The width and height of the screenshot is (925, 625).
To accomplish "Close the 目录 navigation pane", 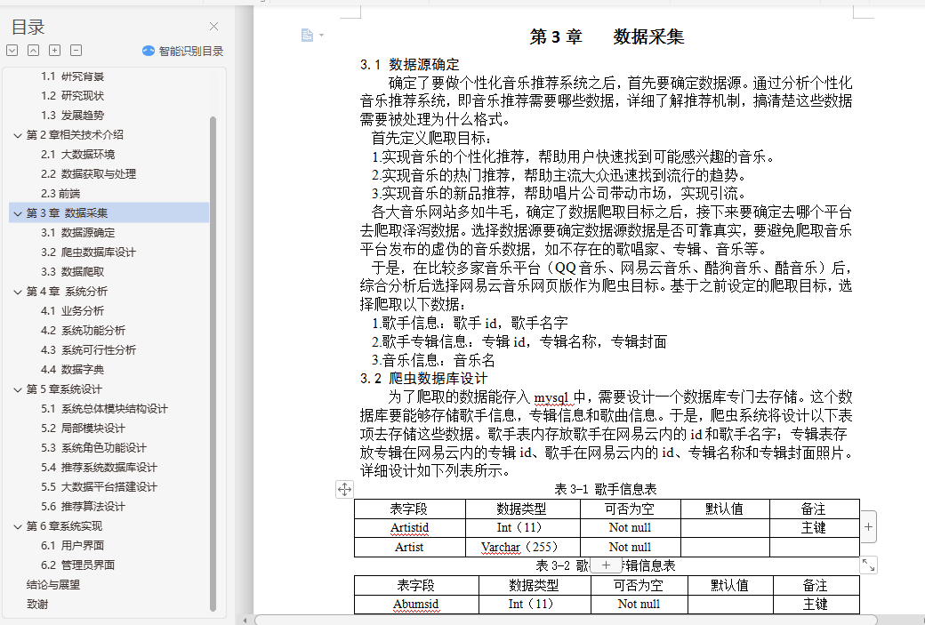I will point(213,27).
